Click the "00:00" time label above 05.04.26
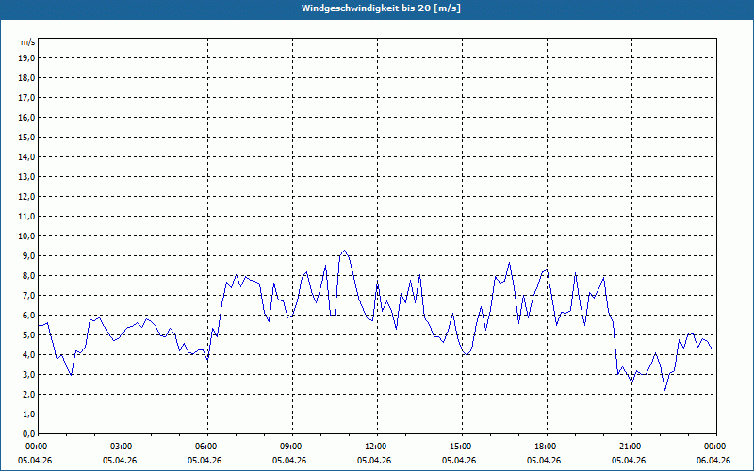The width and height of the screenshot is (754, 471). click(x=36, y=447)
